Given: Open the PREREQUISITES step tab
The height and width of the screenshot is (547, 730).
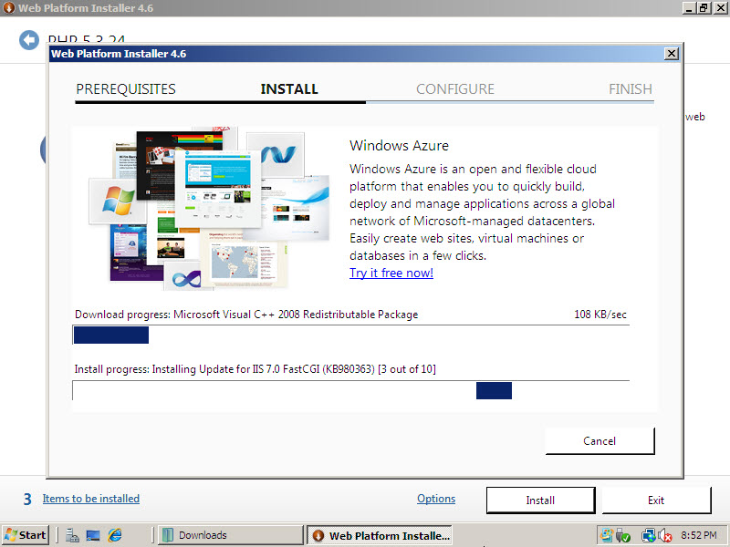Looking at the screenshot, I should tap(126, 88).
